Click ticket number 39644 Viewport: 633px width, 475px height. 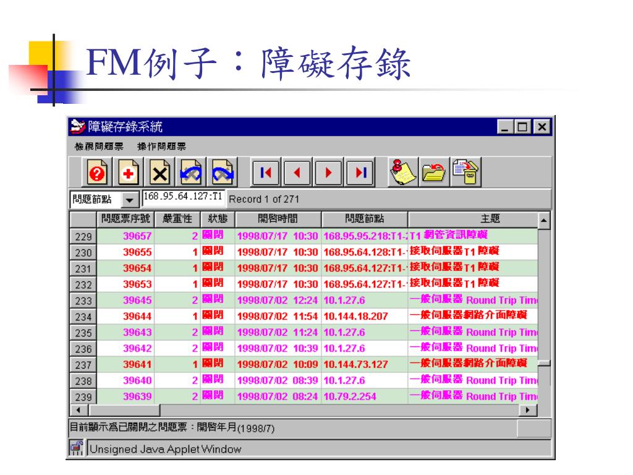[137, 316]
